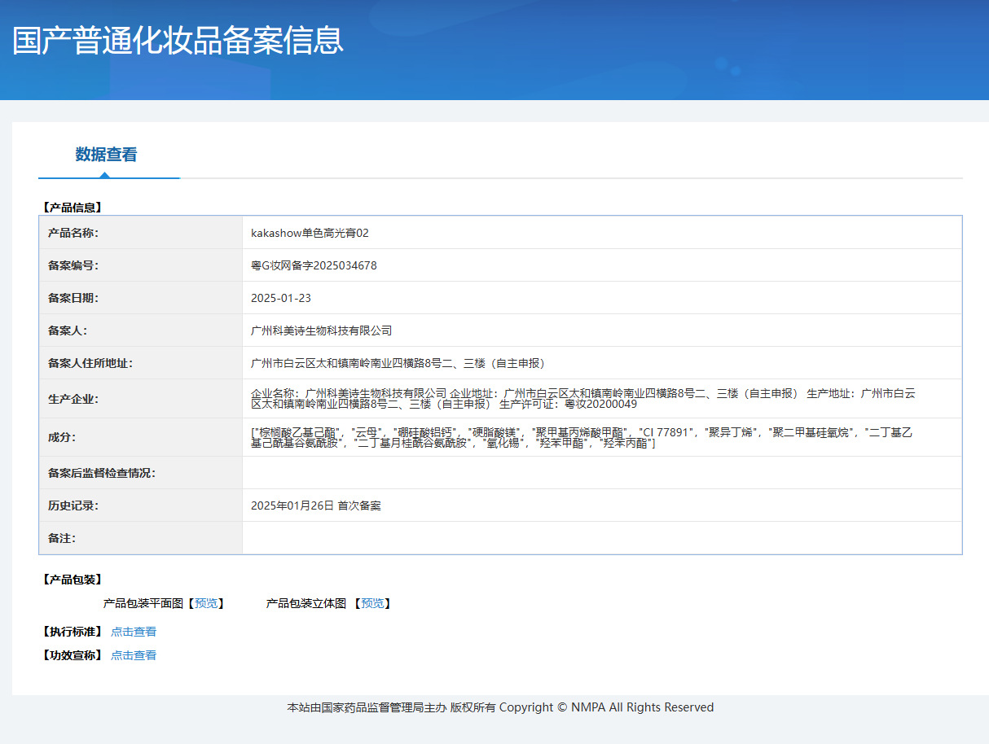Click the 产品名称 row label
This screenshot has width=989, height=744.
(x=73, y=233)
